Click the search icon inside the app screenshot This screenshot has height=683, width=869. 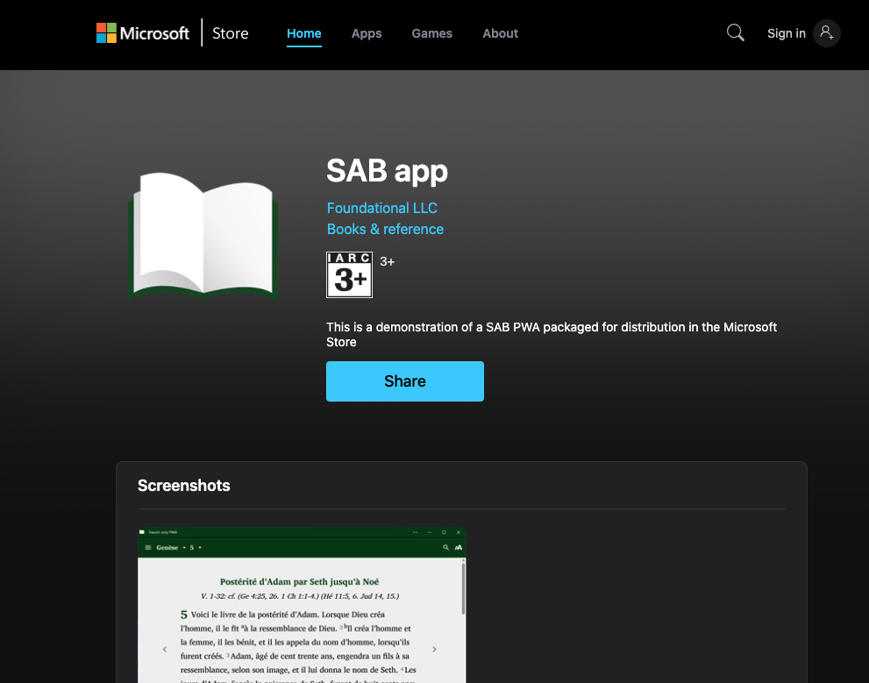445,548
